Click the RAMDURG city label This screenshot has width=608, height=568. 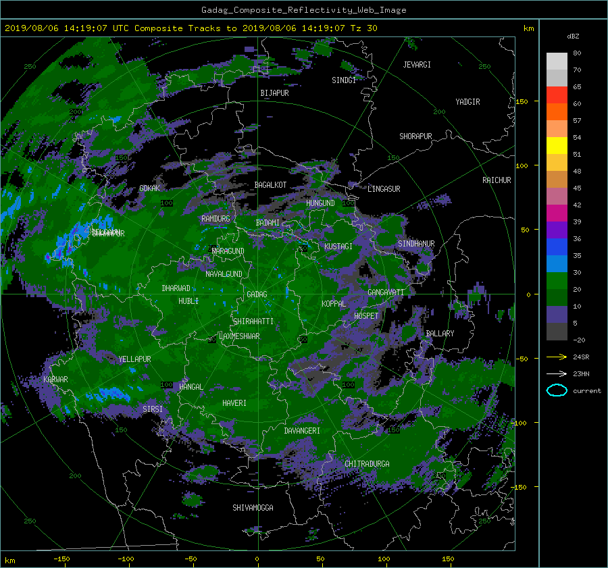coord(216,219)
